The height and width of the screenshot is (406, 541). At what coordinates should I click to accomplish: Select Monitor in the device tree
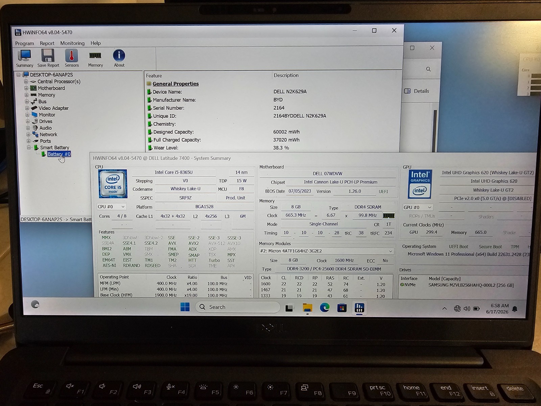coord(47,115)
